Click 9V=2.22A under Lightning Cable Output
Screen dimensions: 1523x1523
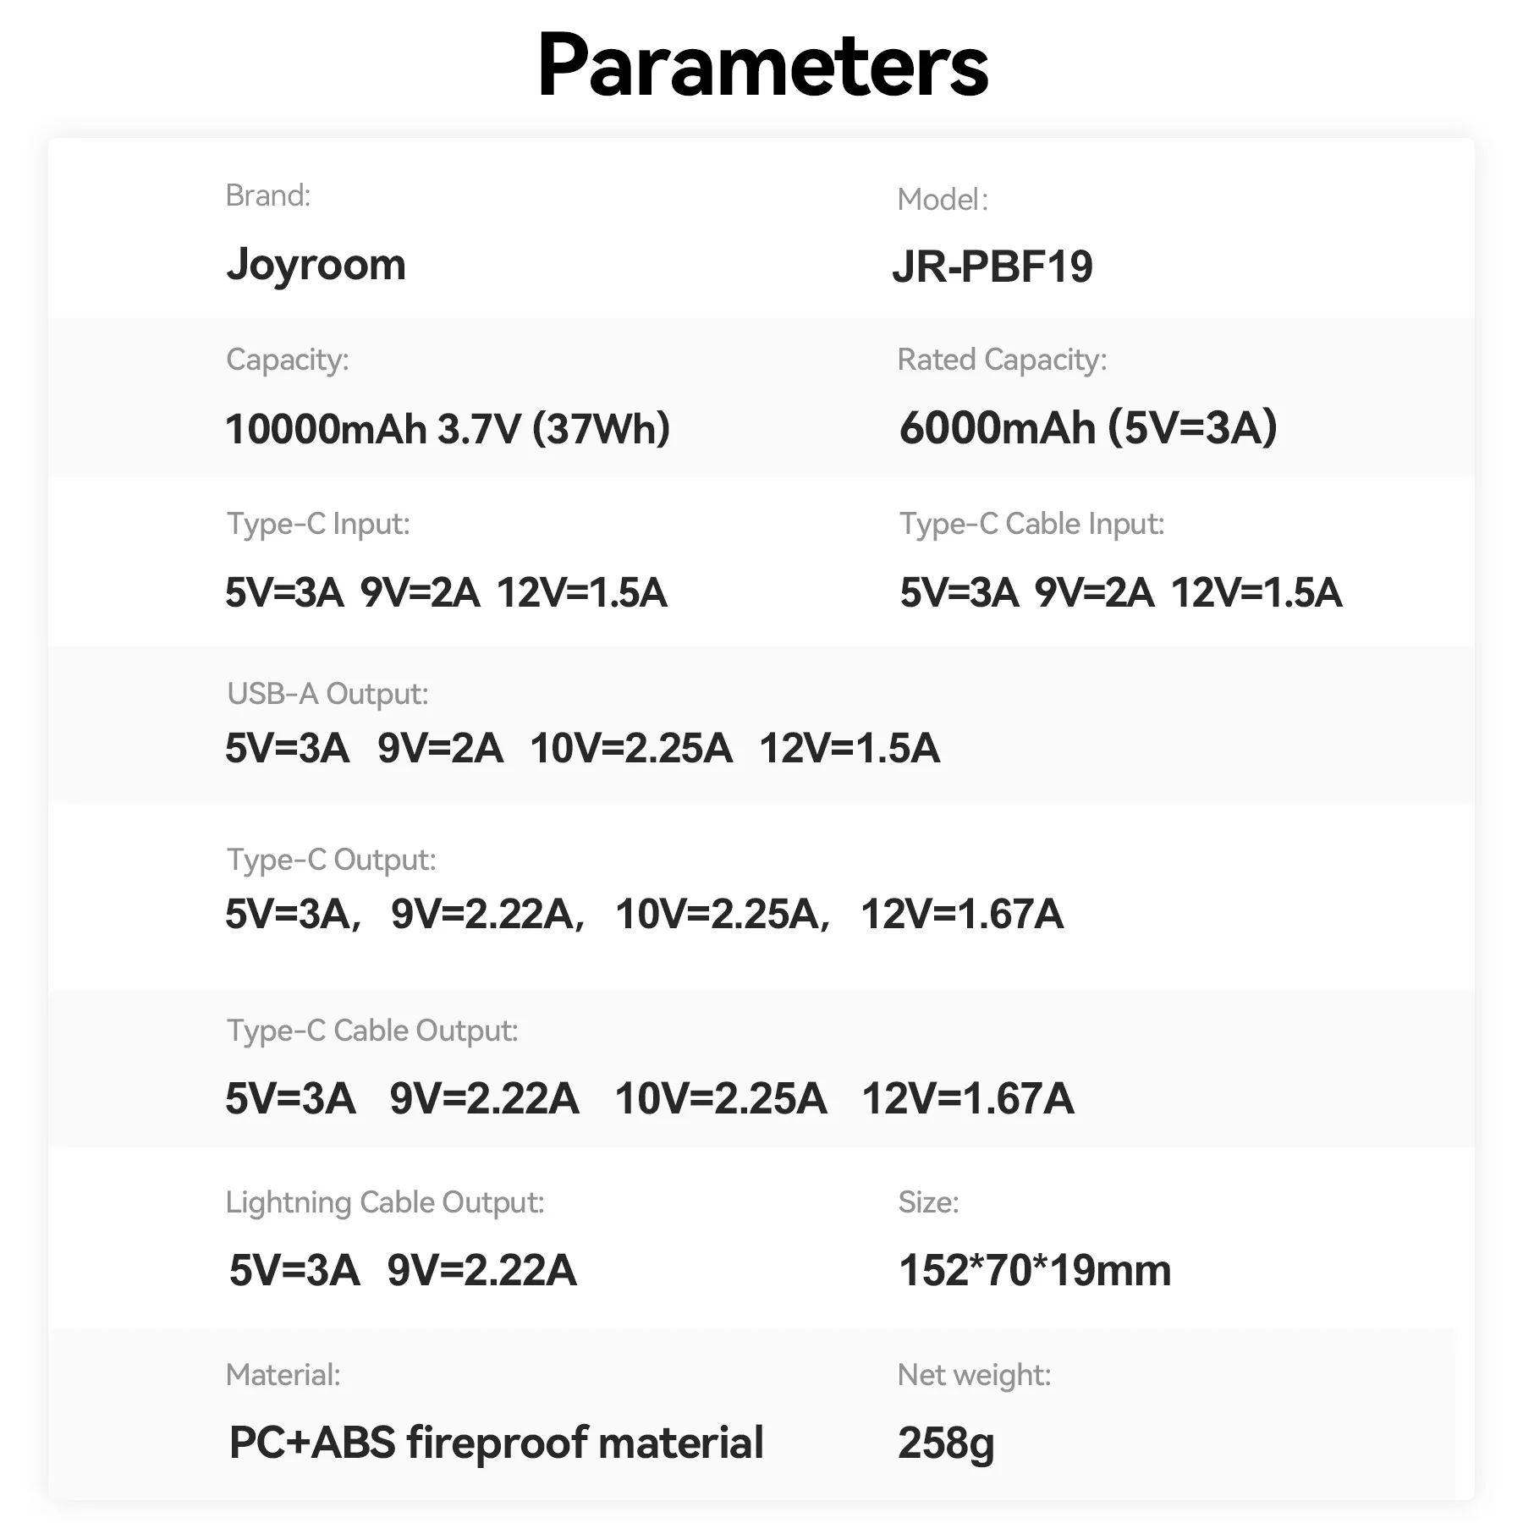click(x=481, y=1270)
